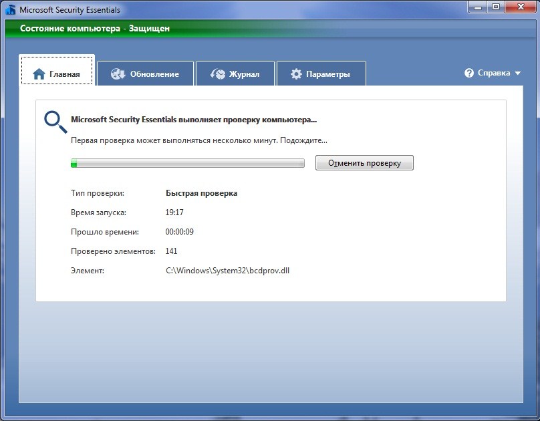Screen dimensions: 540x421
Task: Open the Журнал tab
Action: [235, 74]
